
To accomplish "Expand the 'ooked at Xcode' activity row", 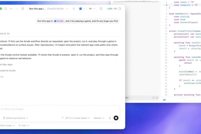I will [x=8, y=71].
